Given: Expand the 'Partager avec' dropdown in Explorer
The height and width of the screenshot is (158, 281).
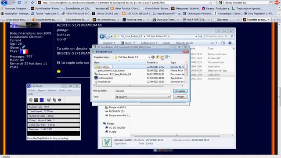Looking at the screenshot, I should (x=149, y=43).
